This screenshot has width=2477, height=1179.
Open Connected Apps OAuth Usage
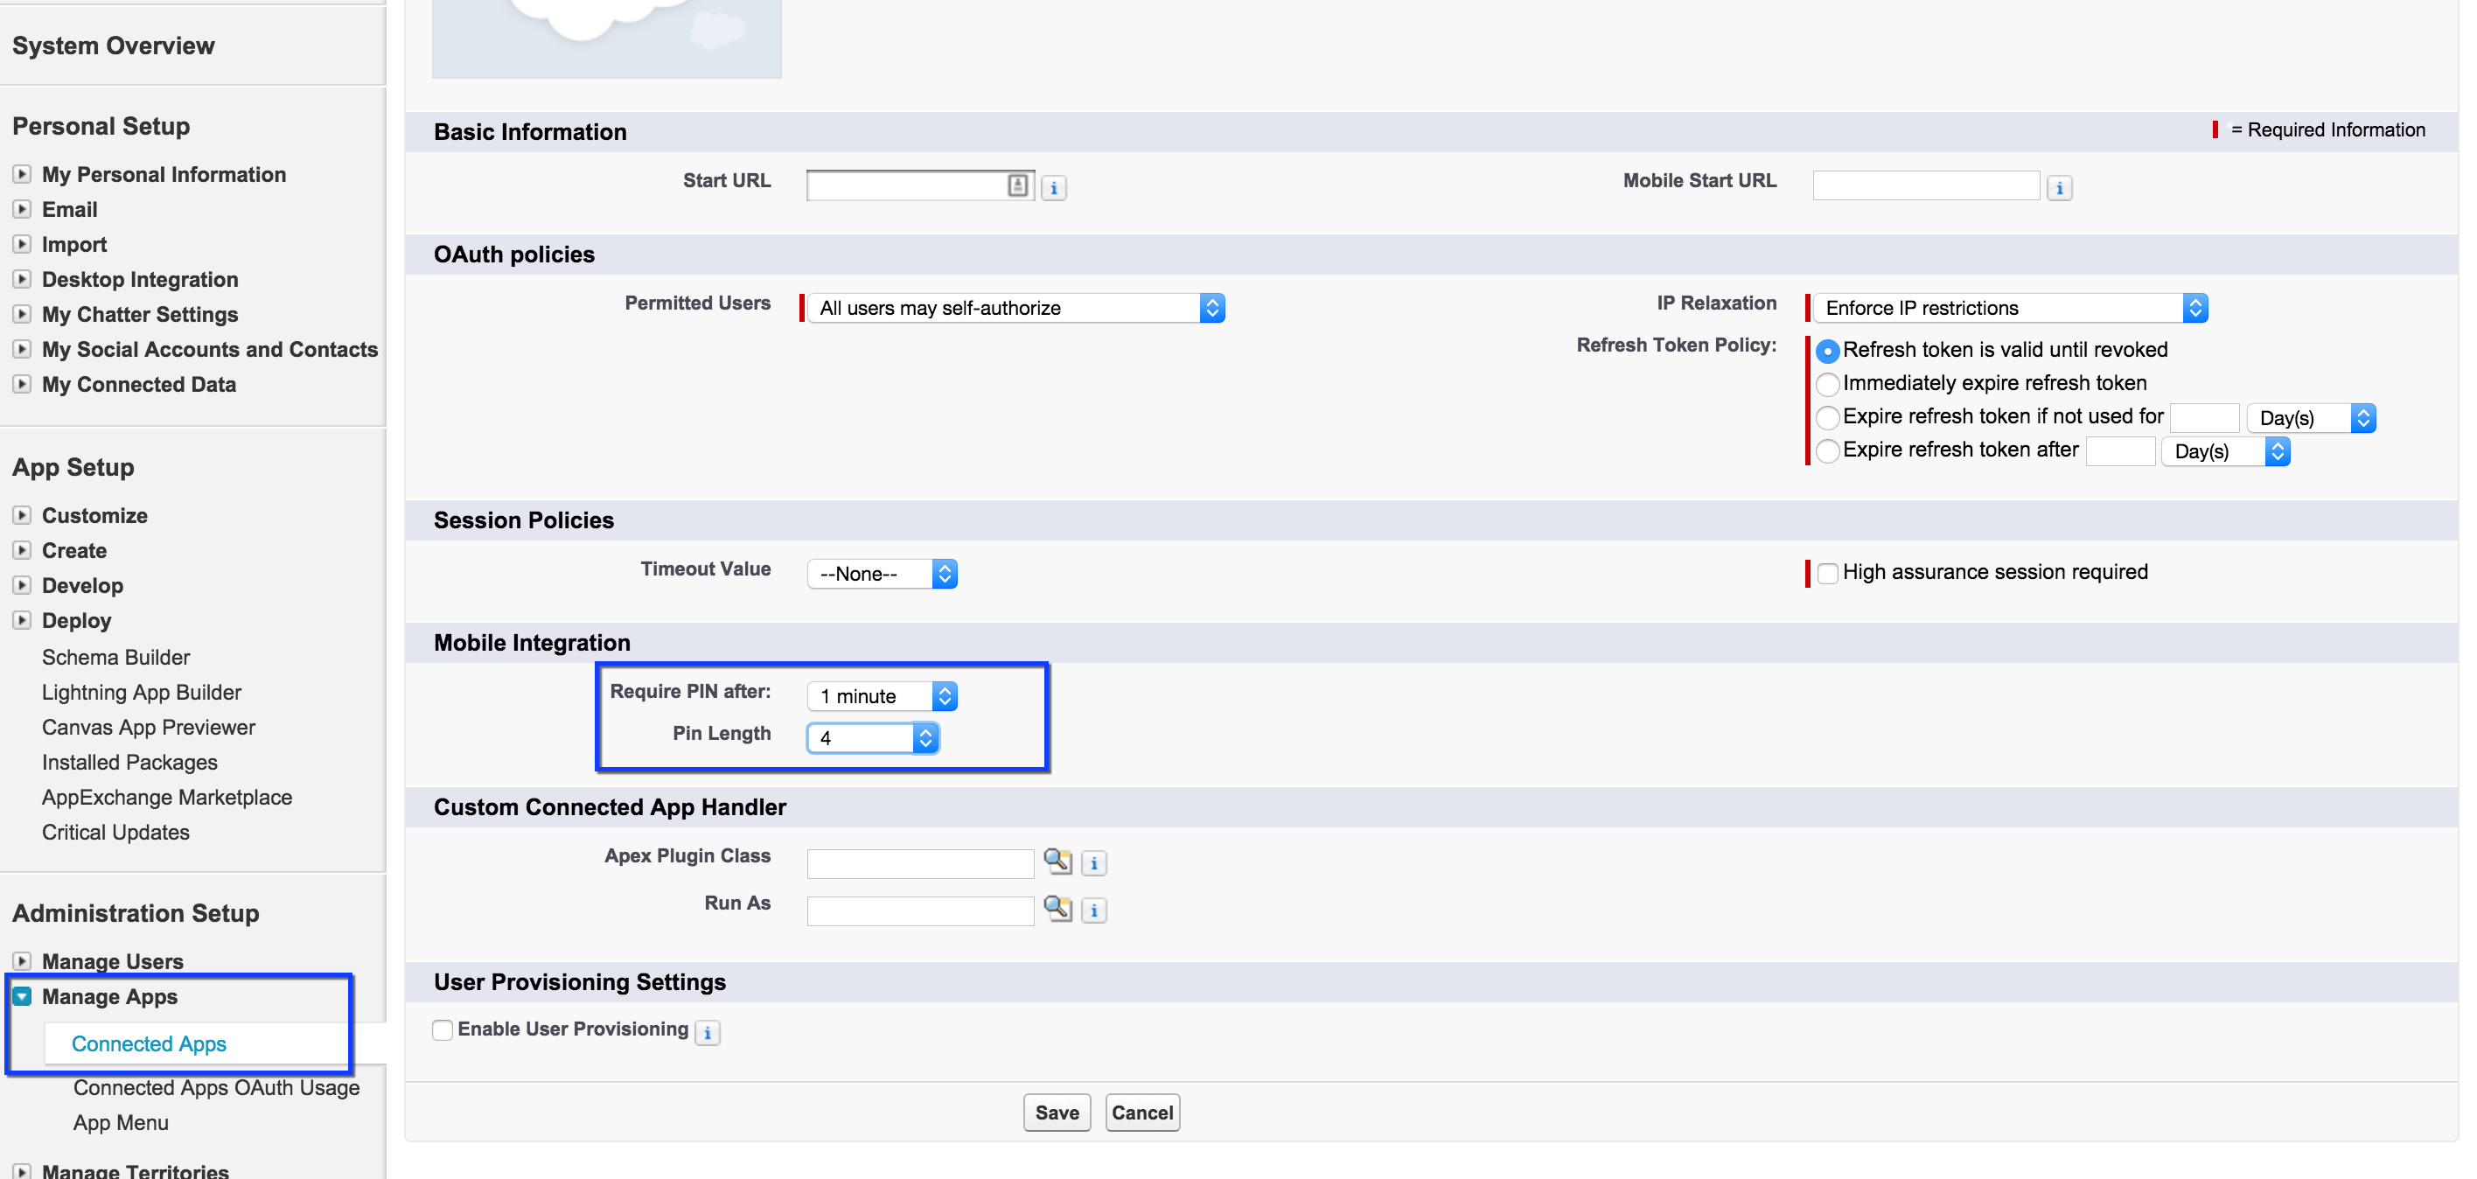216,1088
